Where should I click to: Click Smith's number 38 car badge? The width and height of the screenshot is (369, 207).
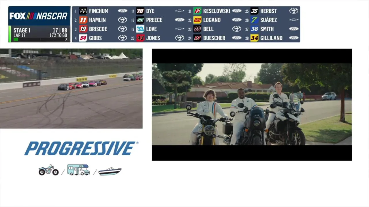[254, 29]
